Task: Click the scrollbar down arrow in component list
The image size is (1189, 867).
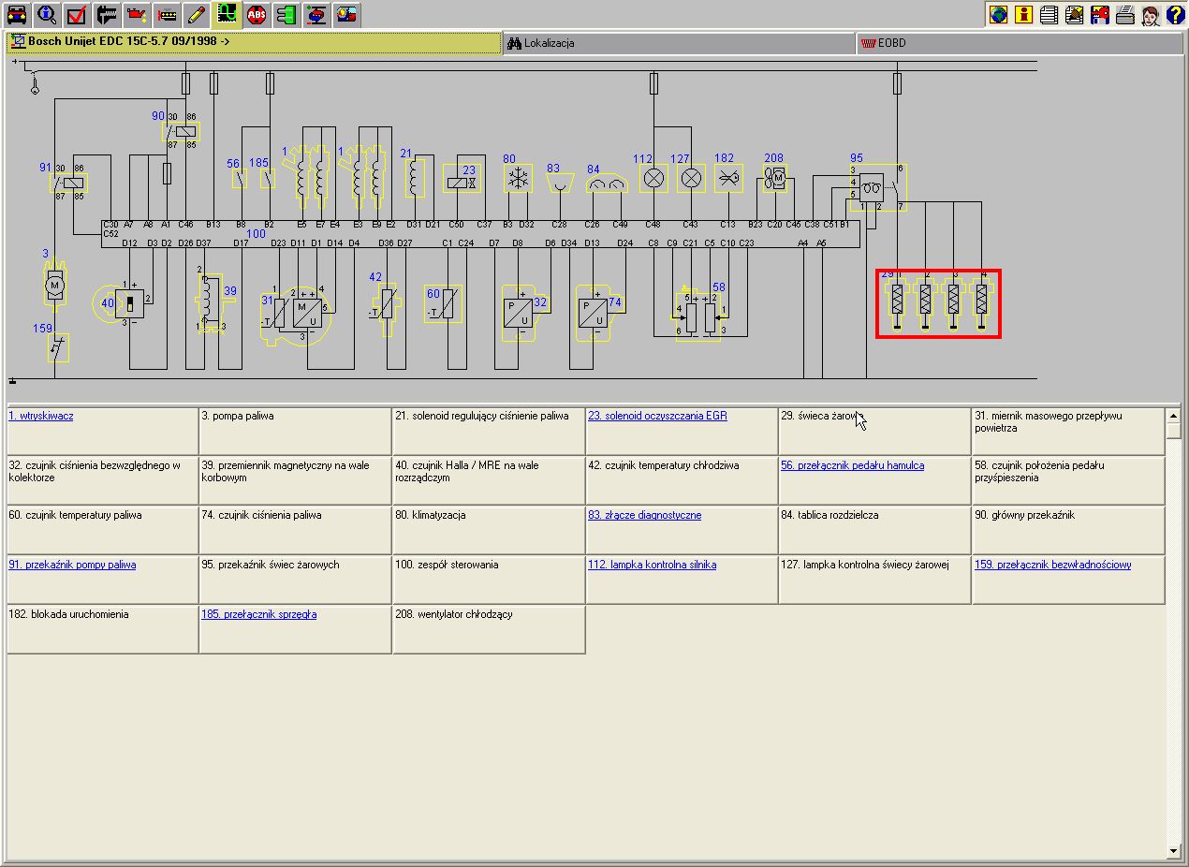Action: (x=1174, y=850)
